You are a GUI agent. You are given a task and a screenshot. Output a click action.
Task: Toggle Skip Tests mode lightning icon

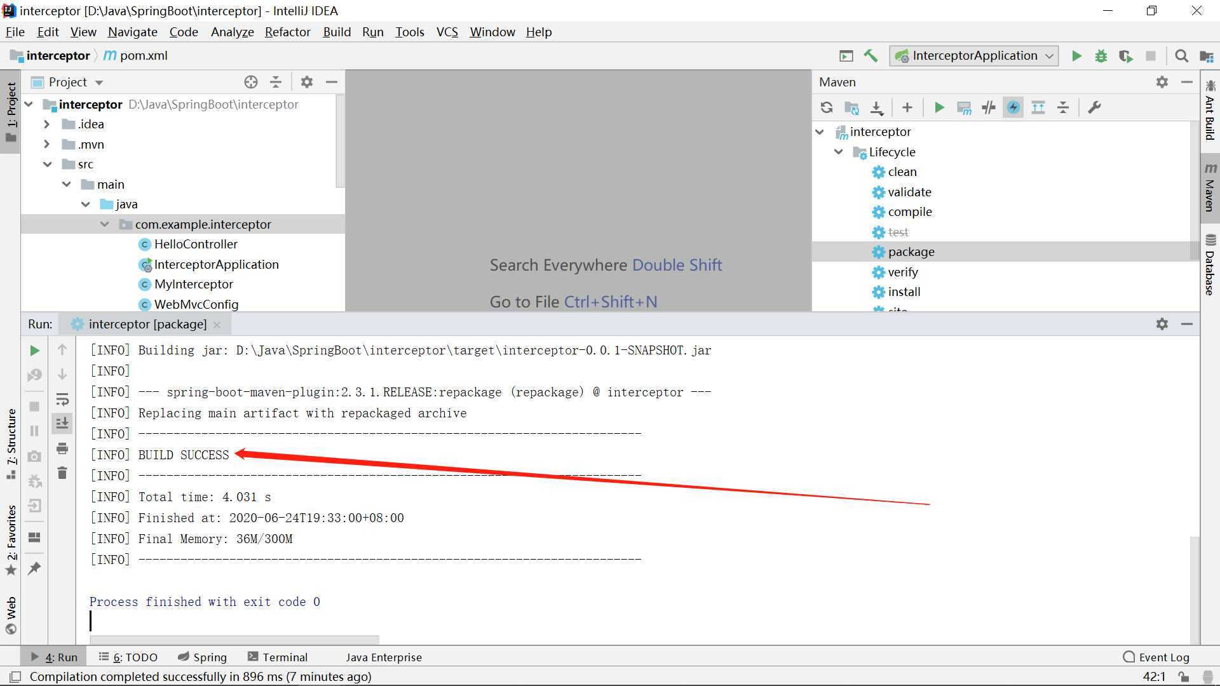tap(1013, 107)
